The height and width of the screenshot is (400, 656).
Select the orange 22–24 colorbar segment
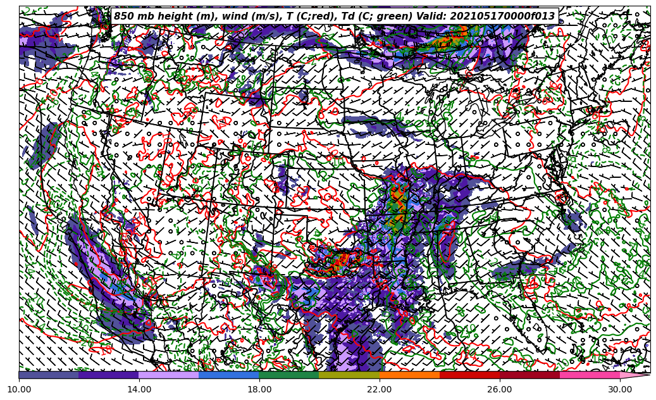(409, 375)
